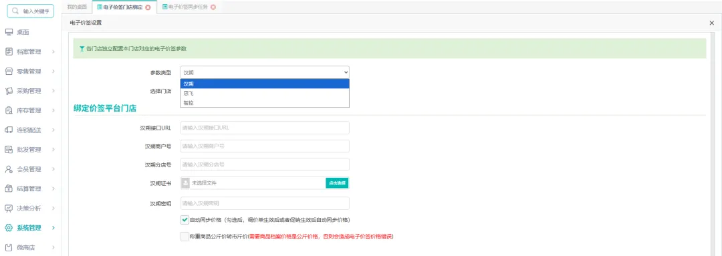Image resolution: width=722 pixels, height=256 pixels.
Task: Expand the 连锁配送 menu arrow
Action: pyautogui.click(x=53, y=130)
